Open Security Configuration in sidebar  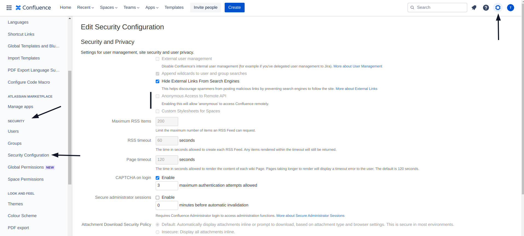click(28, 155)
